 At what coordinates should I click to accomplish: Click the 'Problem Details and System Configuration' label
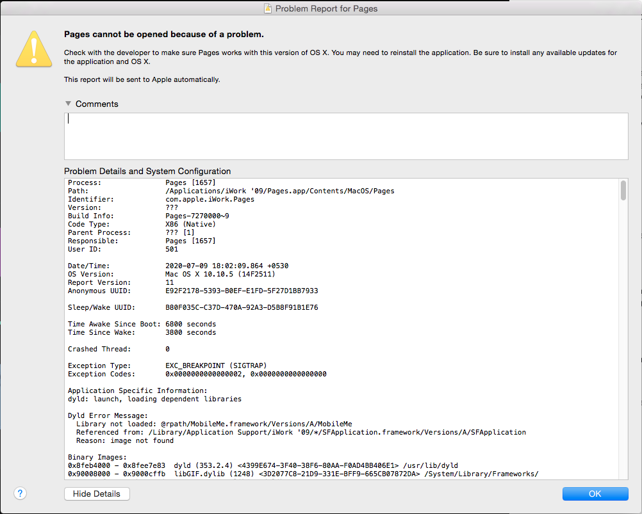[x=147, y=172]
